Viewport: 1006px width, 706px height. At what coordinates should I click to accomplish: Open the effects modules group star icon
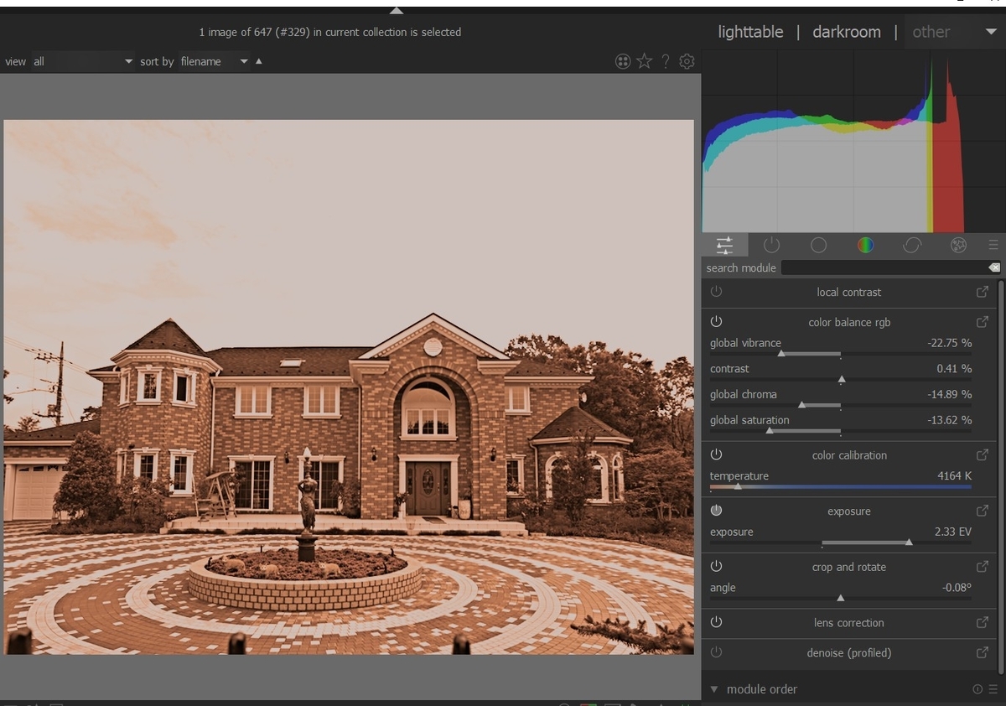point(958,245)
